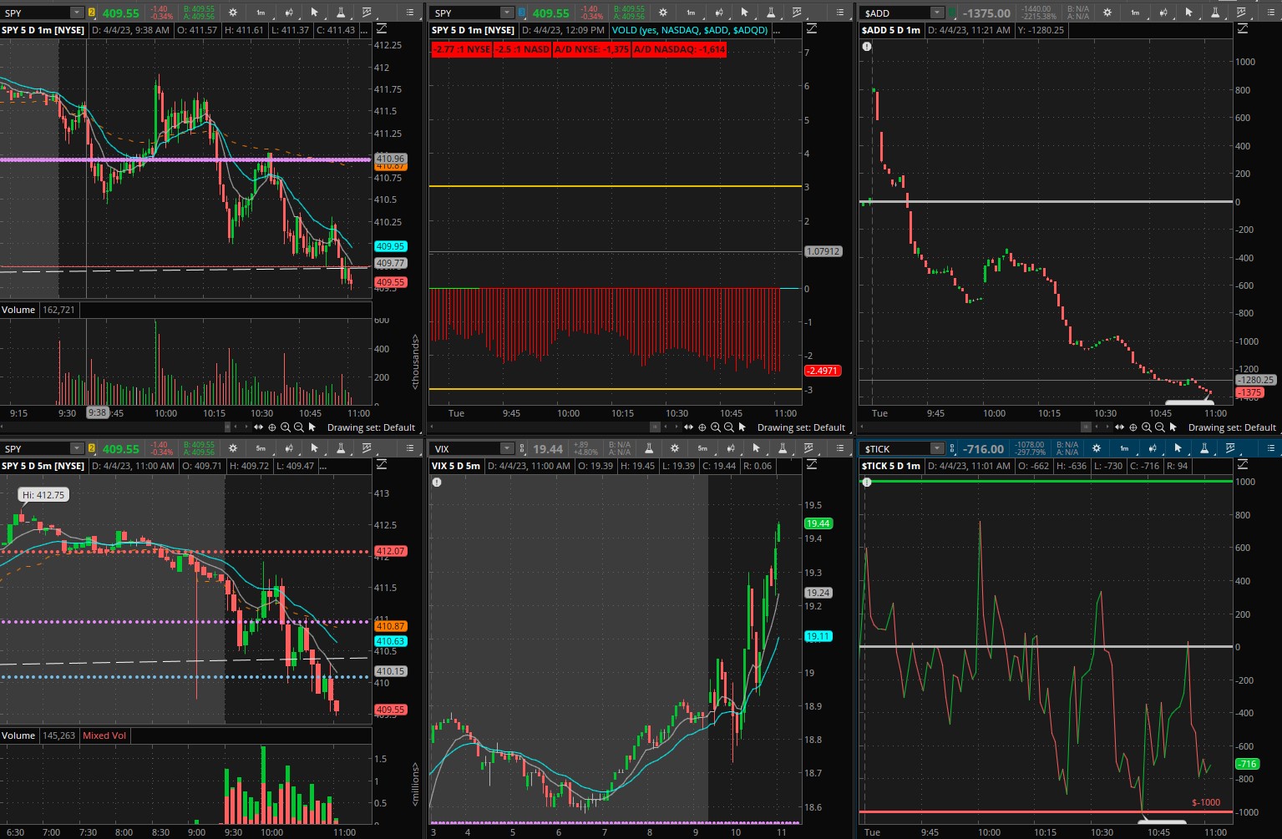Screen dimensions: 1282x839
Task: Click exclamation info icon on $TICK chart
Action: click(867, 483)
